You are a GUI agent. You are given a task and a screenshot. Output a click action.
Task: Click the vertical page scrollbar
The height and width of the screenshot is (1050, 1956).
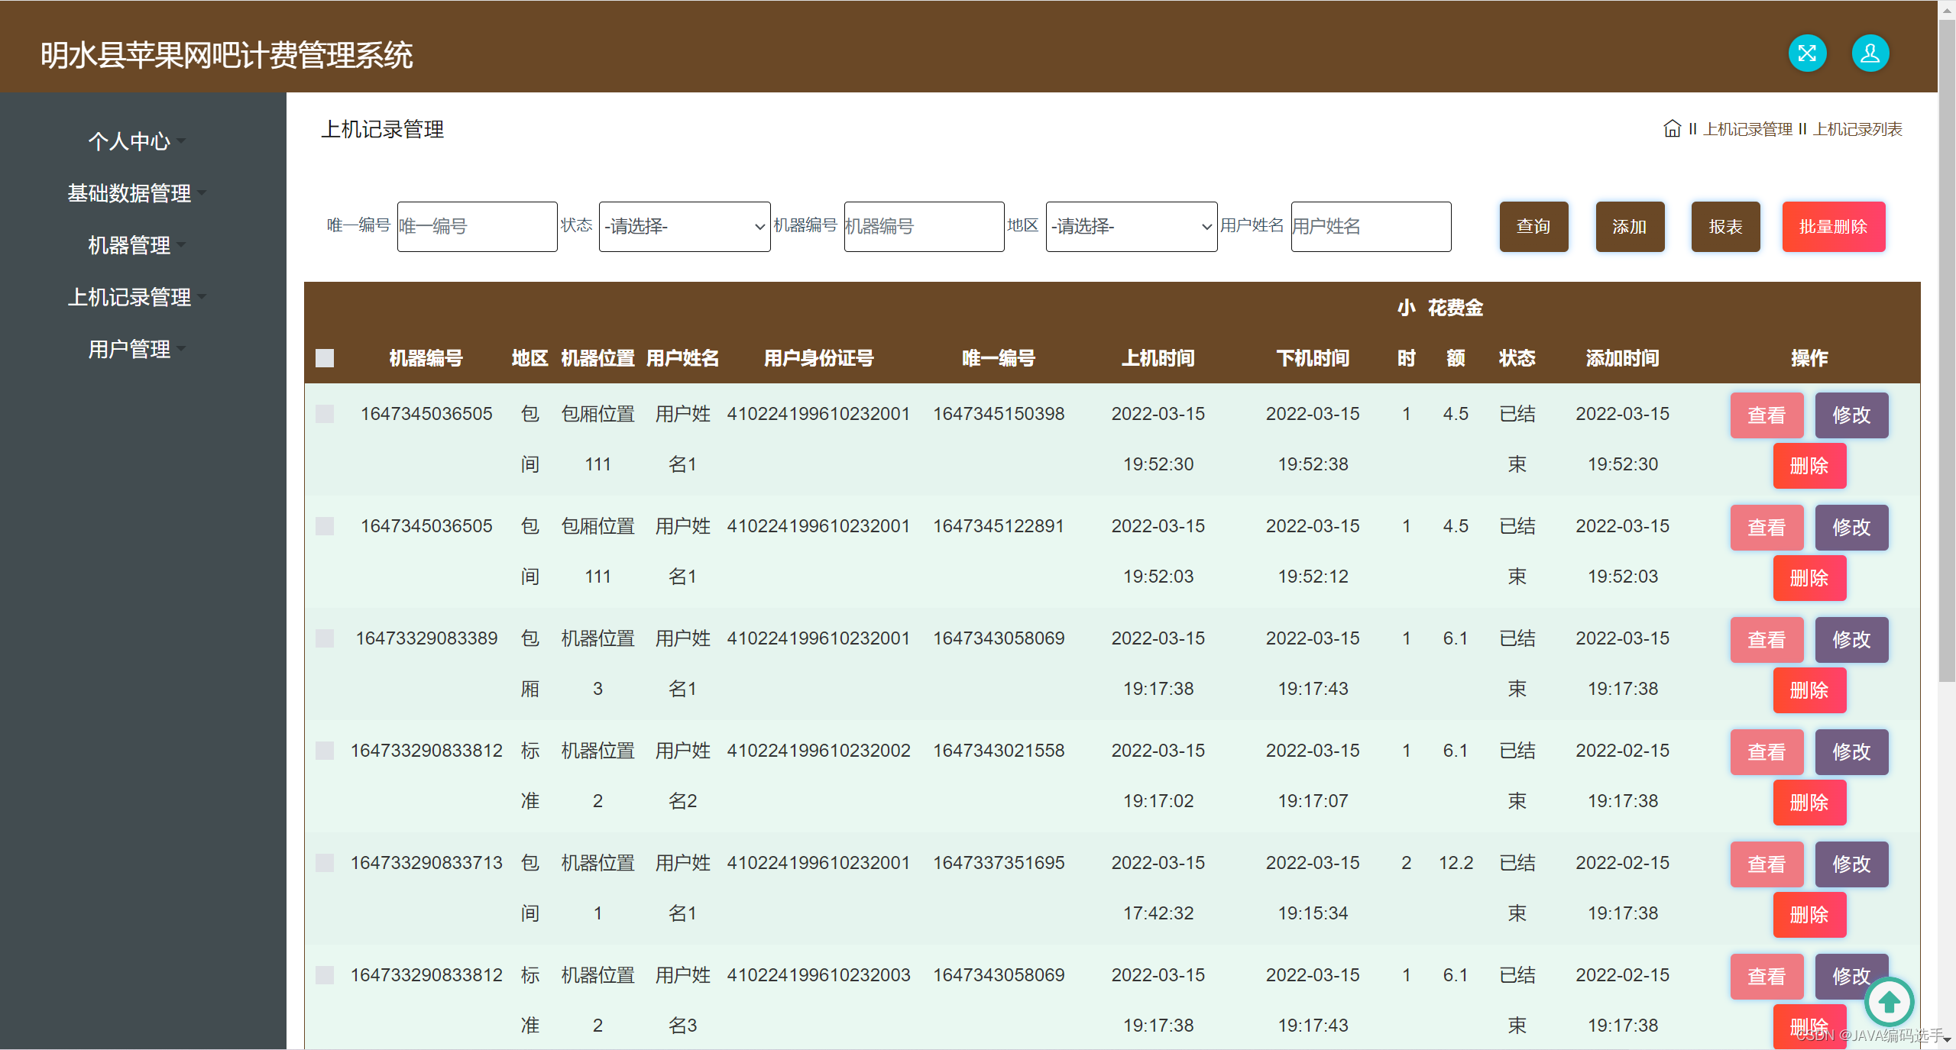coord(1947,351)
